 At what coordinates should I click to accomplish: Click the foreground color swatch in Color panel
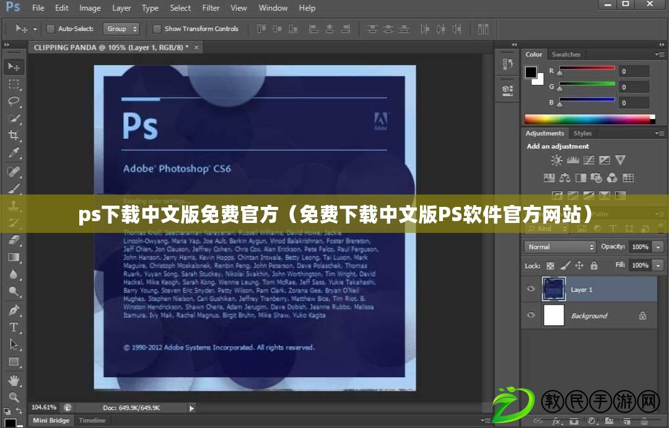pos(531,72)
